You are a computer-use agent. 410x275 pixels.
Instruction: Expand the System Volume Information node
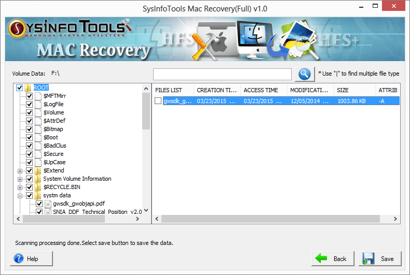pyautogui.click(x=20, y=180)
